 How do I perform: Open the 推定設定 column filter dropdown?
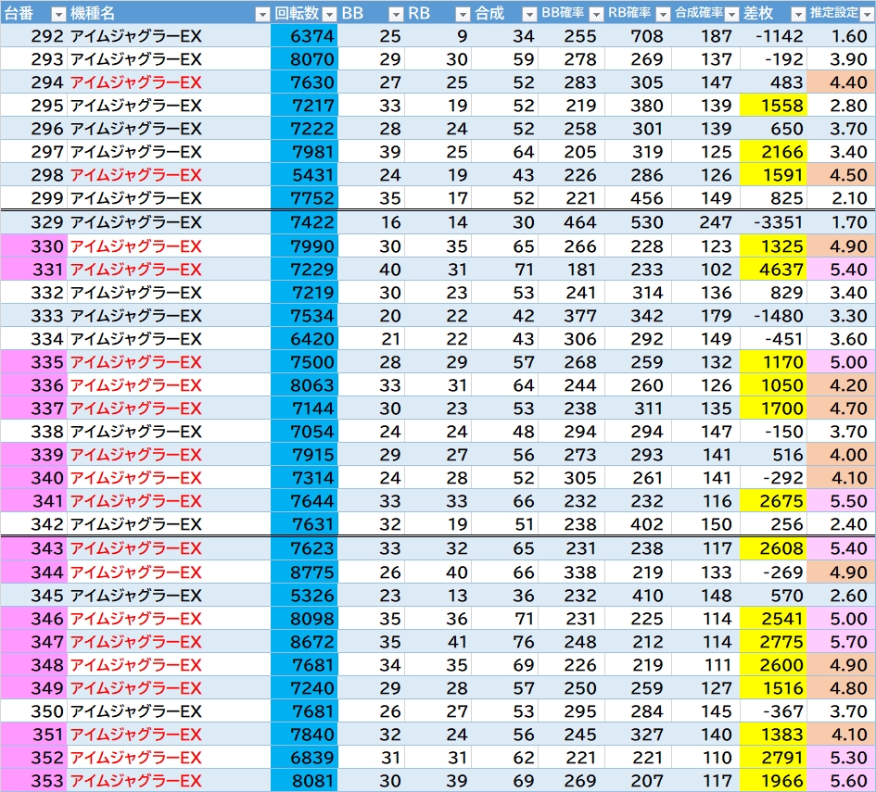pos(867,14)
